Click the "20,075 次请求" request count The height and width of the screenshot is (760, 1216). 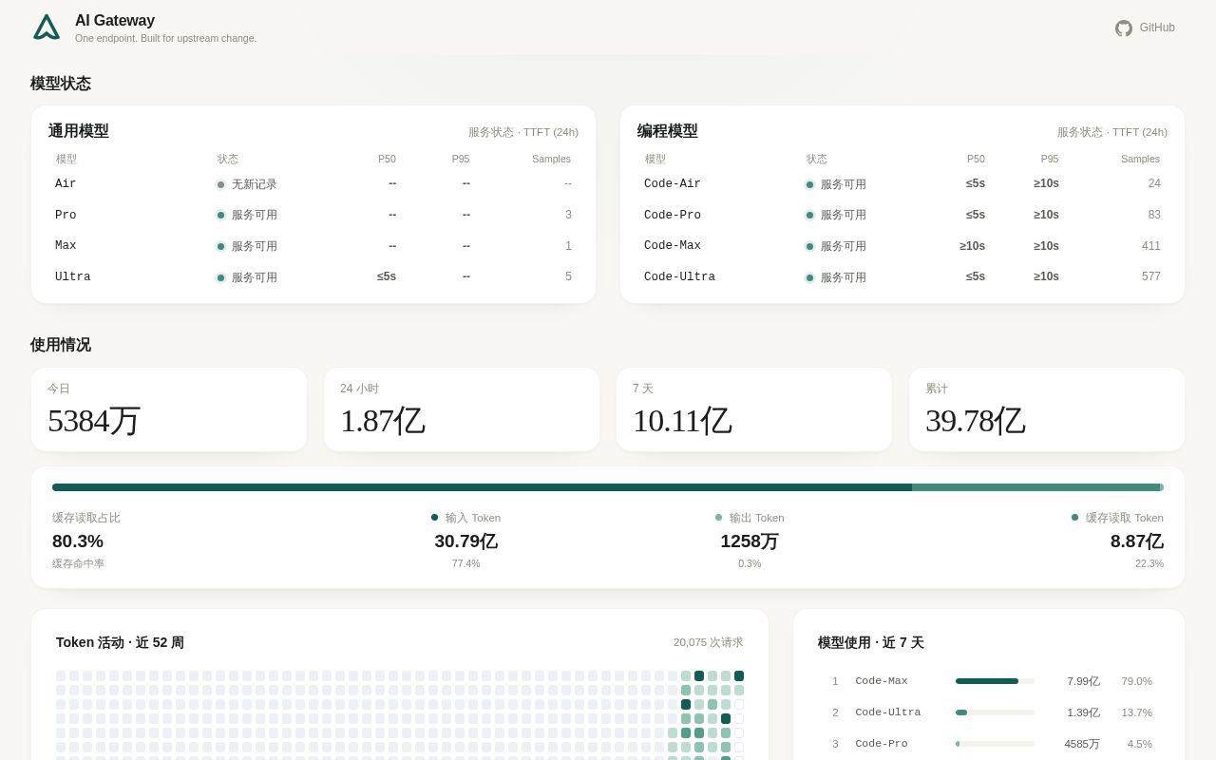click(x=709, y=642)
